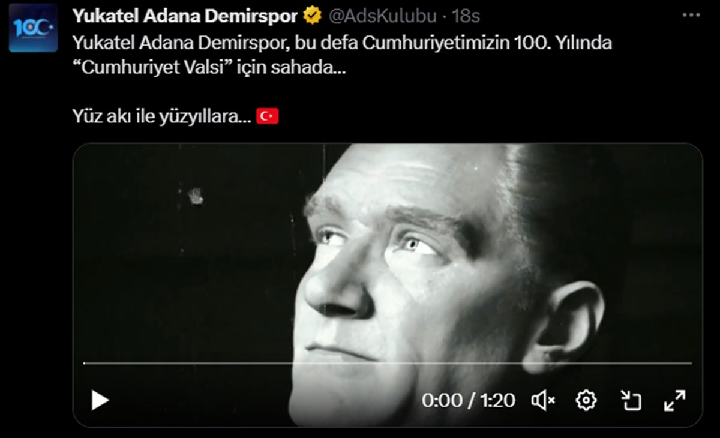Click the @AdsKulubu handle

tap(382, 16)
